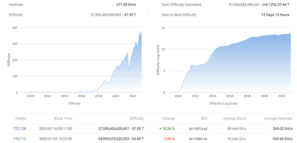This screenshot has height=143, width=297.
Task: Click the Bits column header
Action: pyautogui.click(x=204, y=118)
